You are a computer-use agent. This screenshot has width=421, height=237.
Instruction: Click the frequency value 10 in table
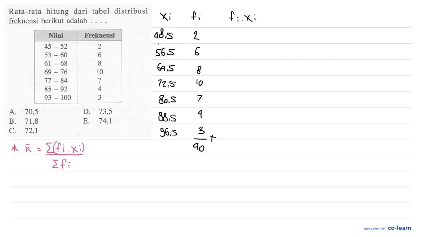tap(100, 72)
